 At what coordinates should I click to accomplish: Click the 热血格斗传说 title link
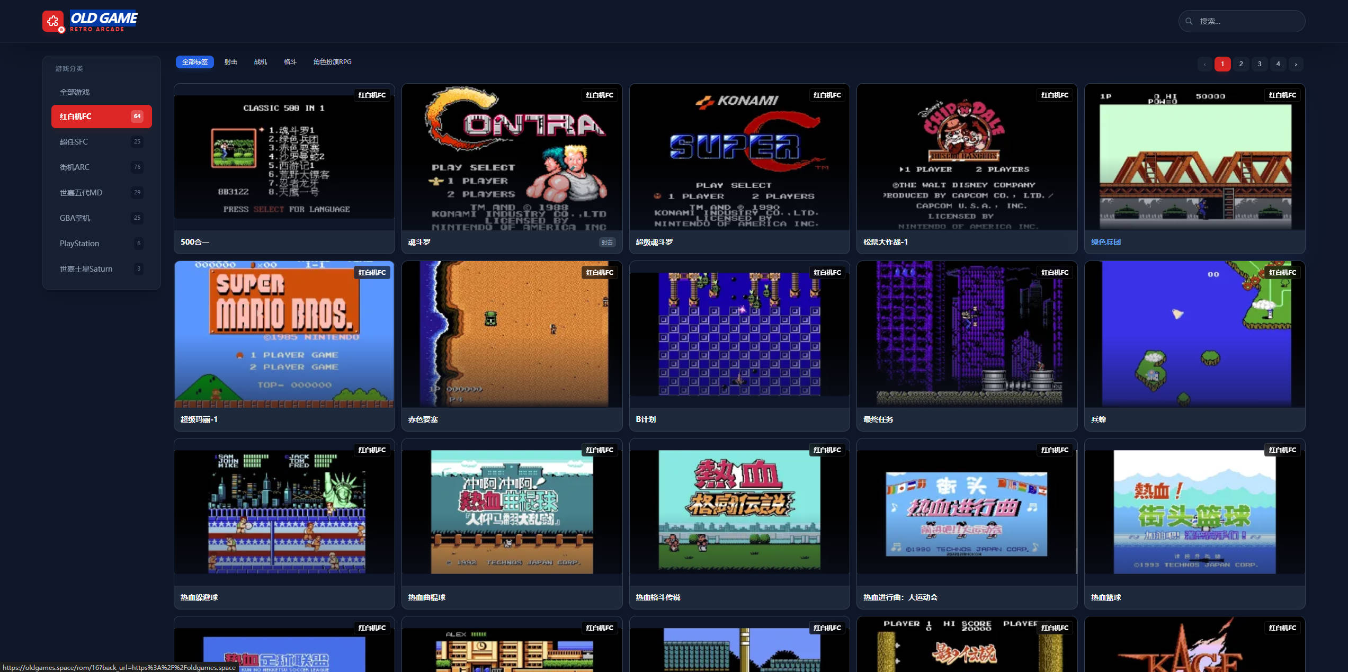658,597
